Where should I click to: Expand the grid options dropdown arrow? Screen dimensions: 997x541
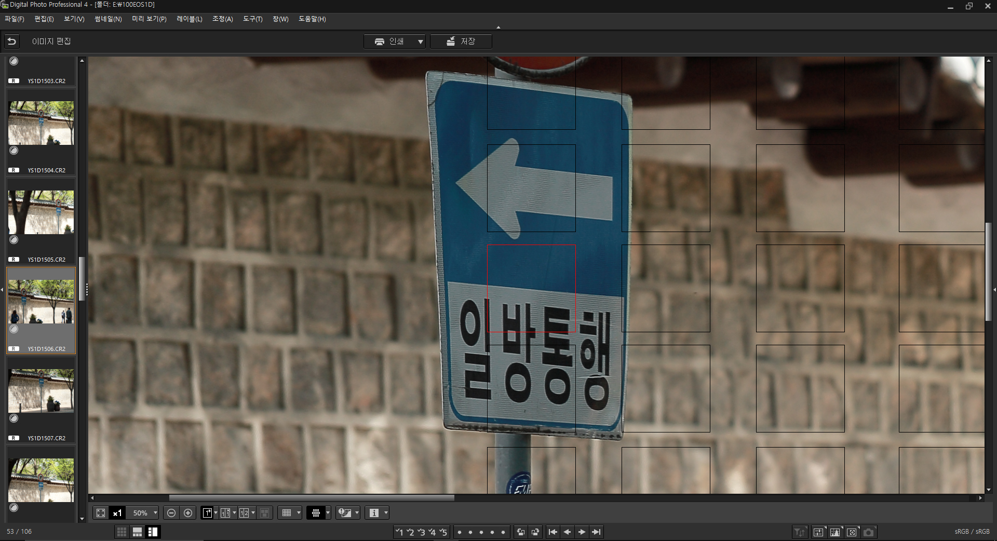pos(299,513)
